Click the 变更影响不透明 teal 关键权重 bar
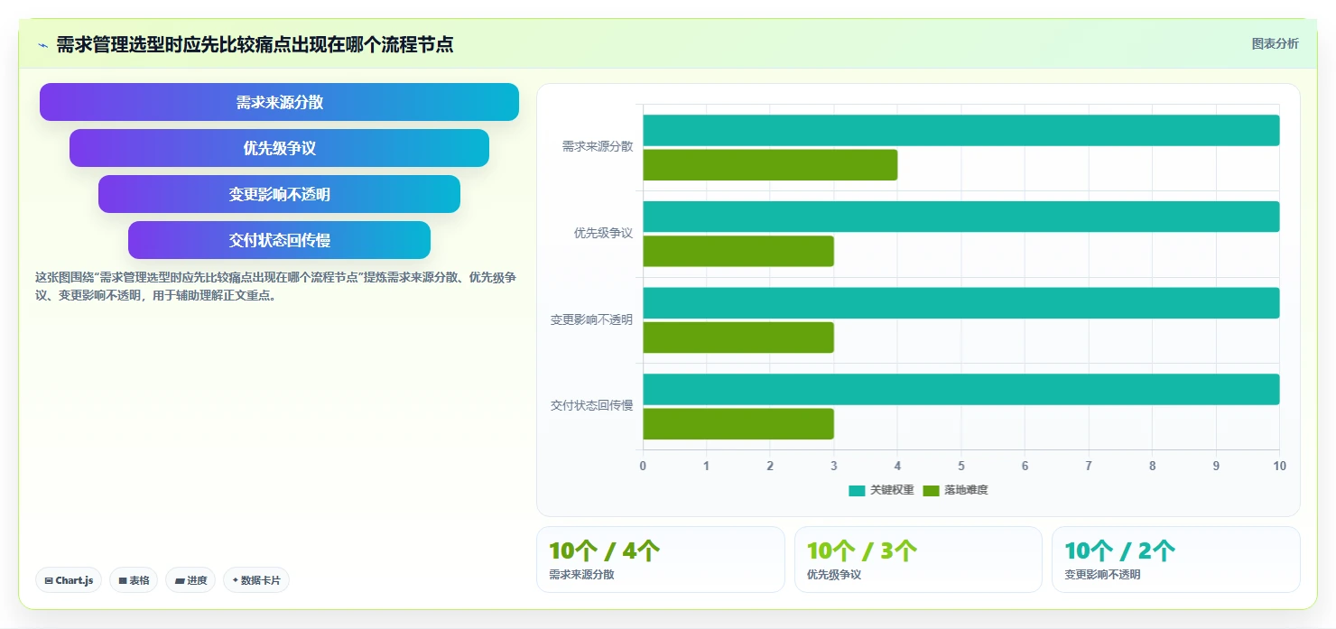Viewport: 1336px width, 629px height. point(960,303)
